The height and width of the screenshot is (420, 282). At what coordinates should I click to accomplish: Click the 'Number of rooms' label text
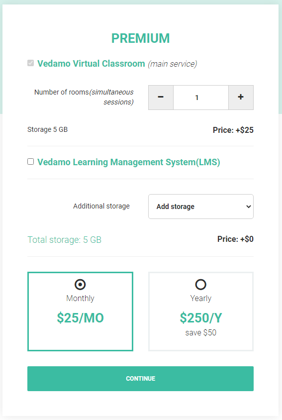[61, 92]
